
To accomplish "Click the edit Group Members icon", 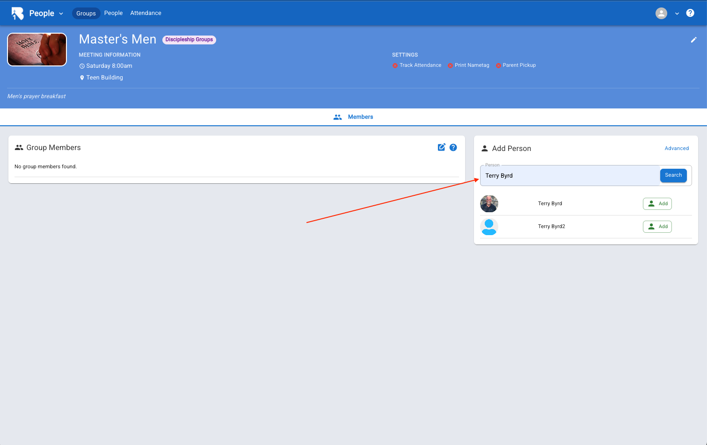I will pos(441,147).
